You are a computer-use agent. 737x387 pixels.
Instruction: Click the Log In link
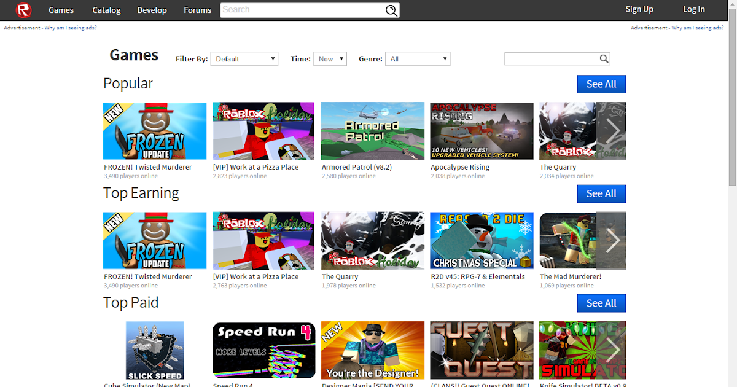pyautogui.click(x=694, y=9)
